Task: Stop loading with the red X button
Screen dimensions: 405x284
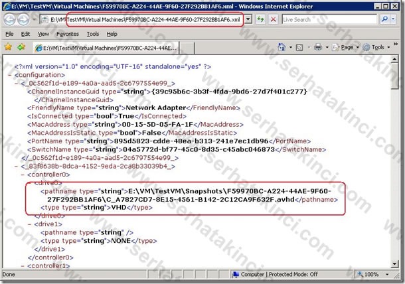Action: [273, 20]
